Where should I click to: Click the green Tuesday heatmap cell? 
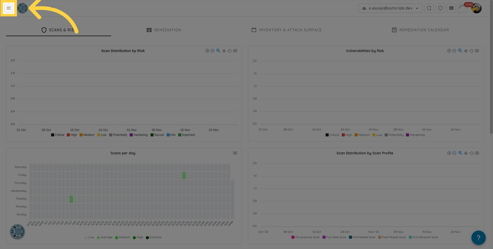[71, 199]
